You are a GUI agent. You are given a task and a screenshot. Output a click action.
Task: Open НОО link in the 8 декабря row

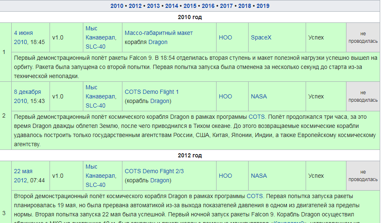(226, 96)
